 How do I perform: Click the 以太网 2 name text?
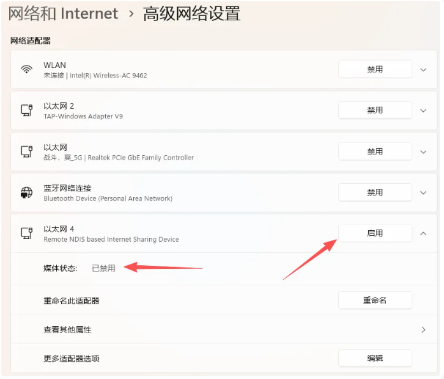tap(59, 106)
